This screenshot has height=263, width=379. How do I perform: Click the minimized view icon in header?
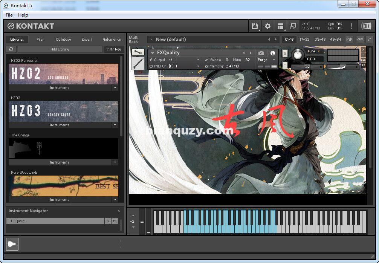click(x=293, y=26)
